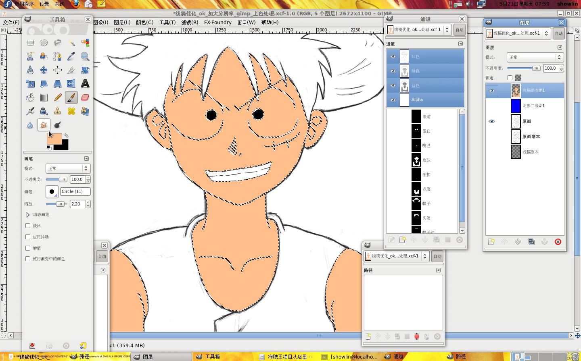Delete the active layer in Layers panel

click(558, 242)
